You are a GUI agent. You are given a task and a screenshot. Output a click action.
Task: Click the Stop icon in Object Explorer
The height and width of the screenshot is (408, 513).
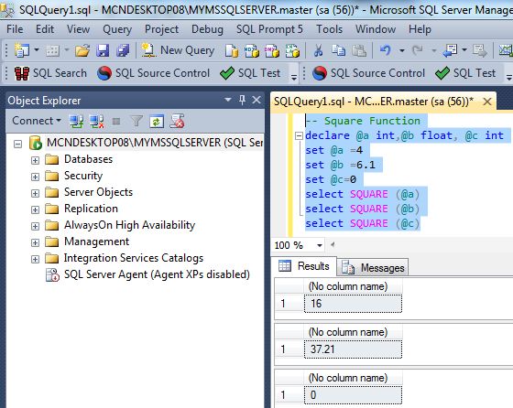(x=116, y=122)
